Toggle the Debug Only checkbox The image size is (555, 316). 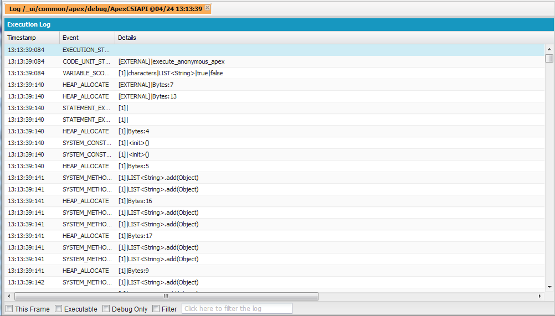(x=106, y=309)
